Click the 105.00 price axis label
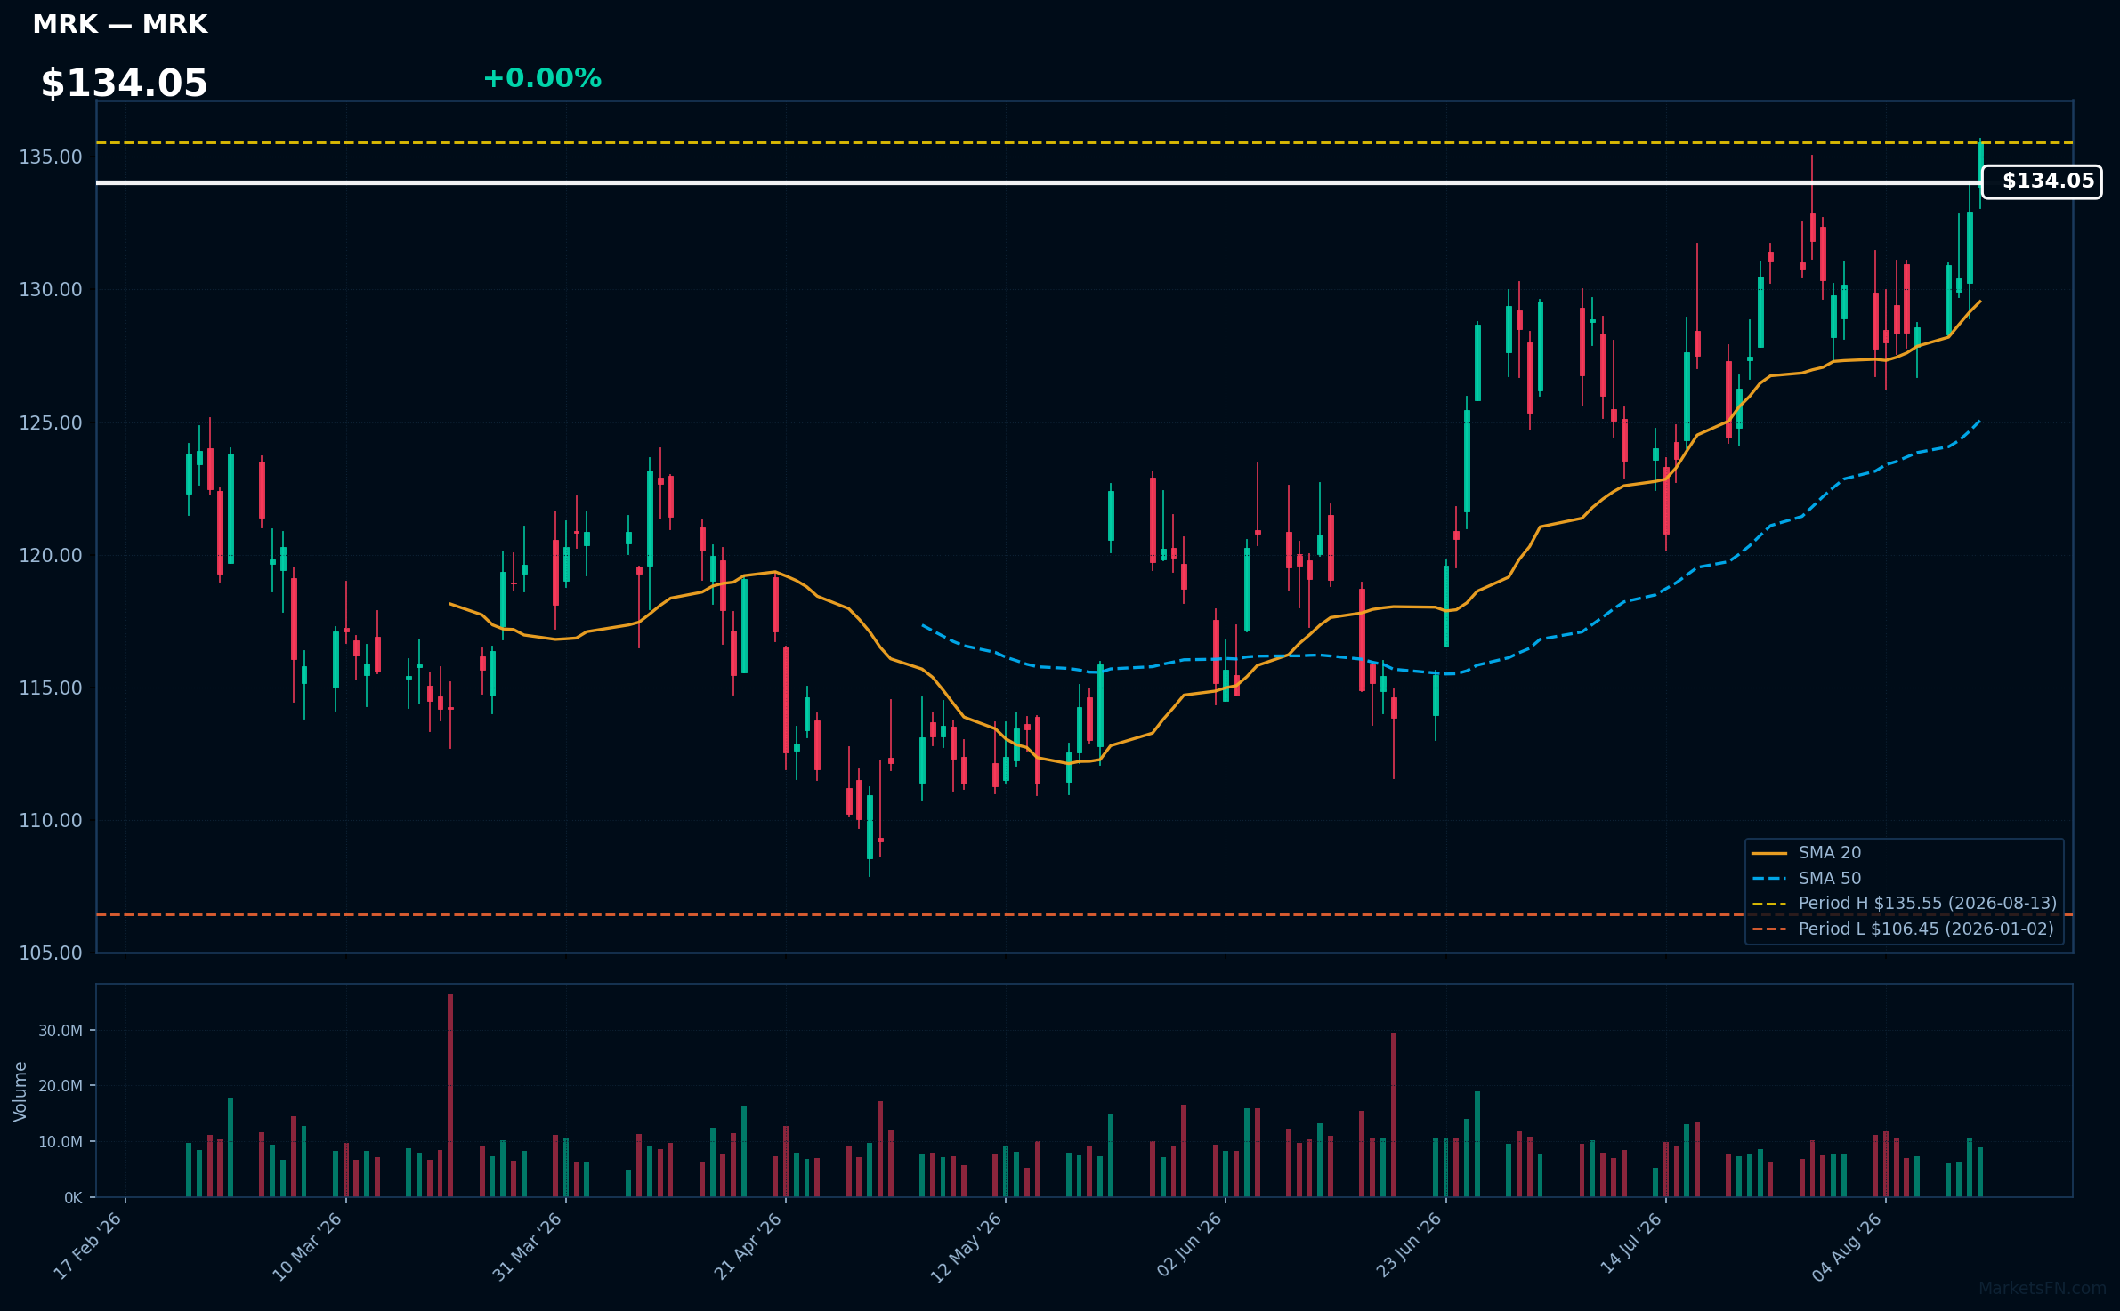Viewport: 2120px width, 1311px height. (x=51, y=953)
